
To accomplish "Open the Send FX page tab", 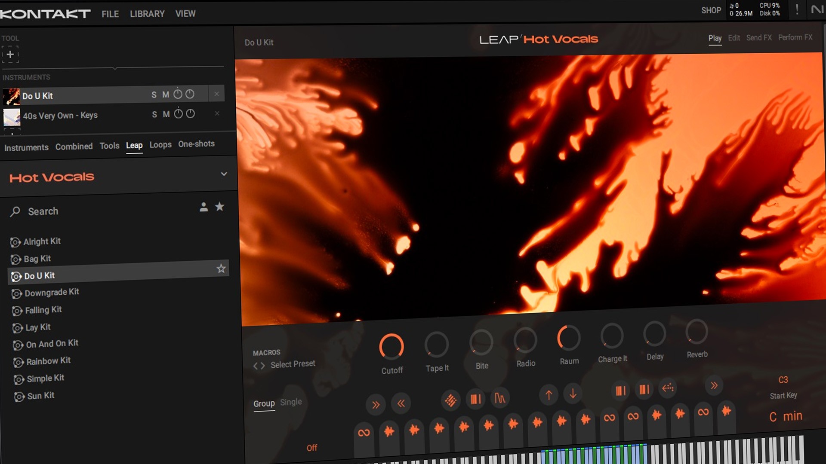I will point(759,38).
